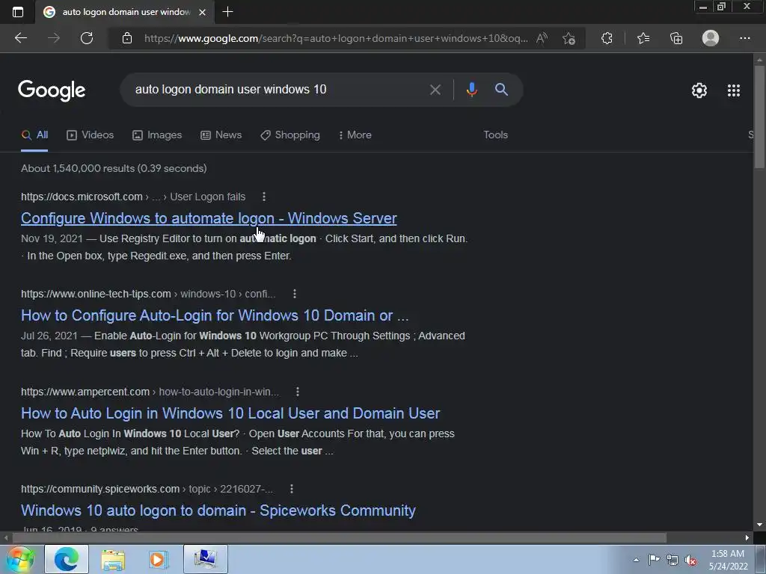Image resolution: width=766 pixels, height=574 pixels.
Task: Open the Windows Start button
Action: coord(20,559)
